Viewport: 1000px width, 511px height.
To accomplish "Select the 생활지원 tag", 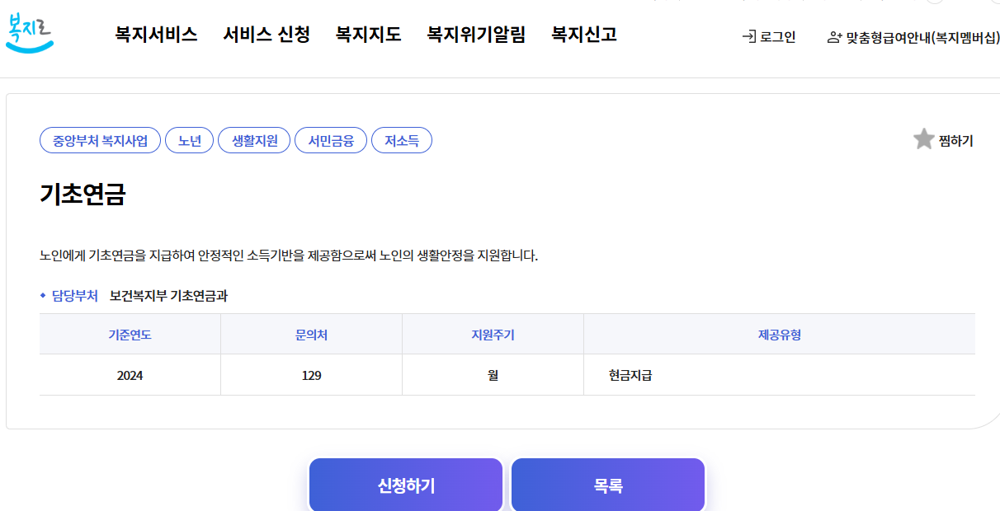I will (x=253, y=140).
